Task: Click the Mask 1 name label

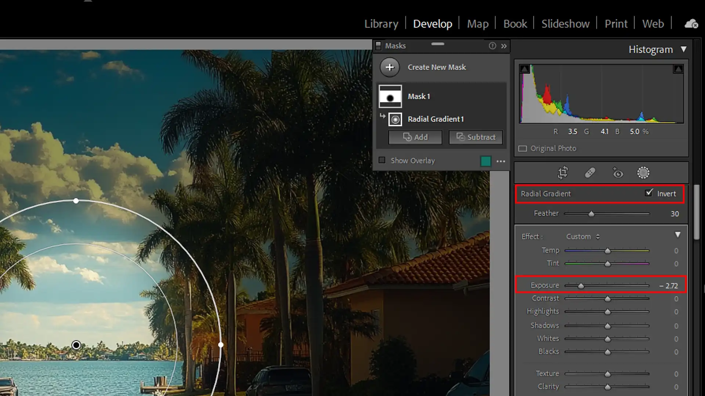Action: (419, 96)
